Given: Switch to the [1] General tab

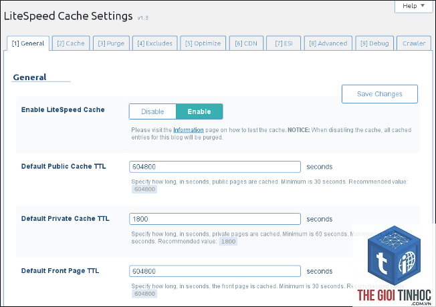Looking at the screenshot, I should tap(28, 43).
